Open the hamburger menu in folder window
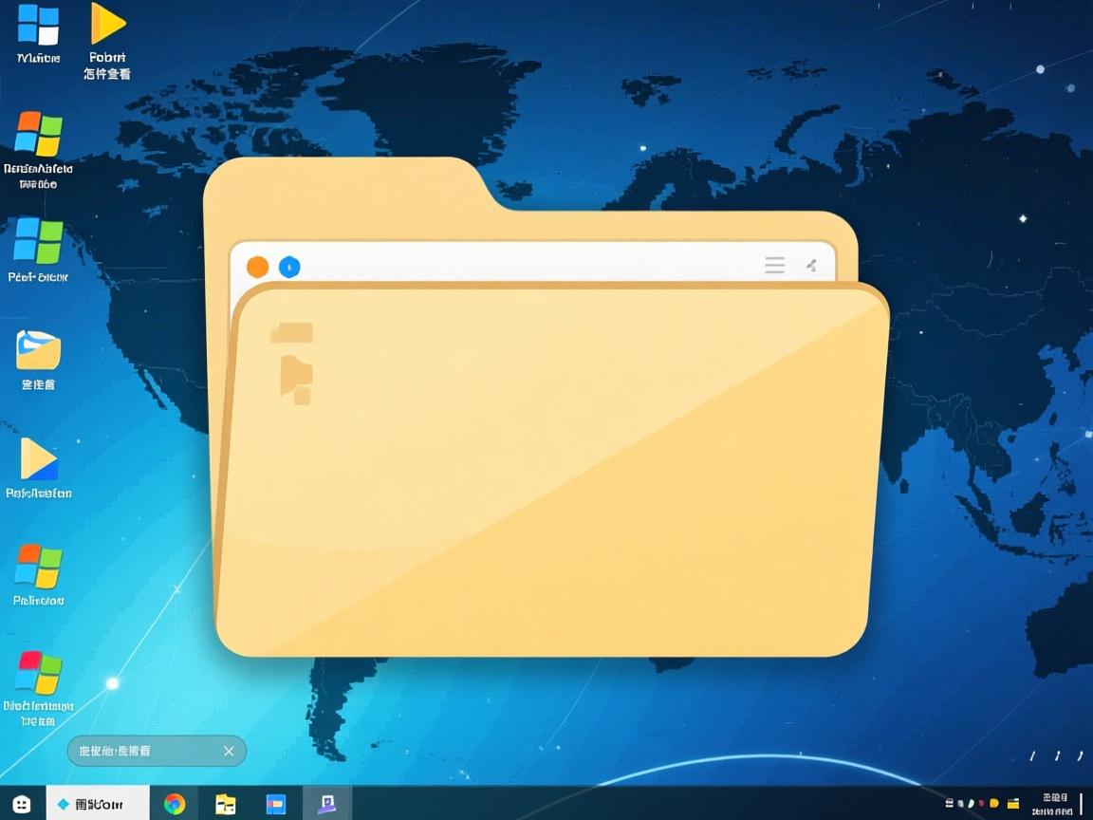The width and height of the screenshot is (1093, 820). 774,266
